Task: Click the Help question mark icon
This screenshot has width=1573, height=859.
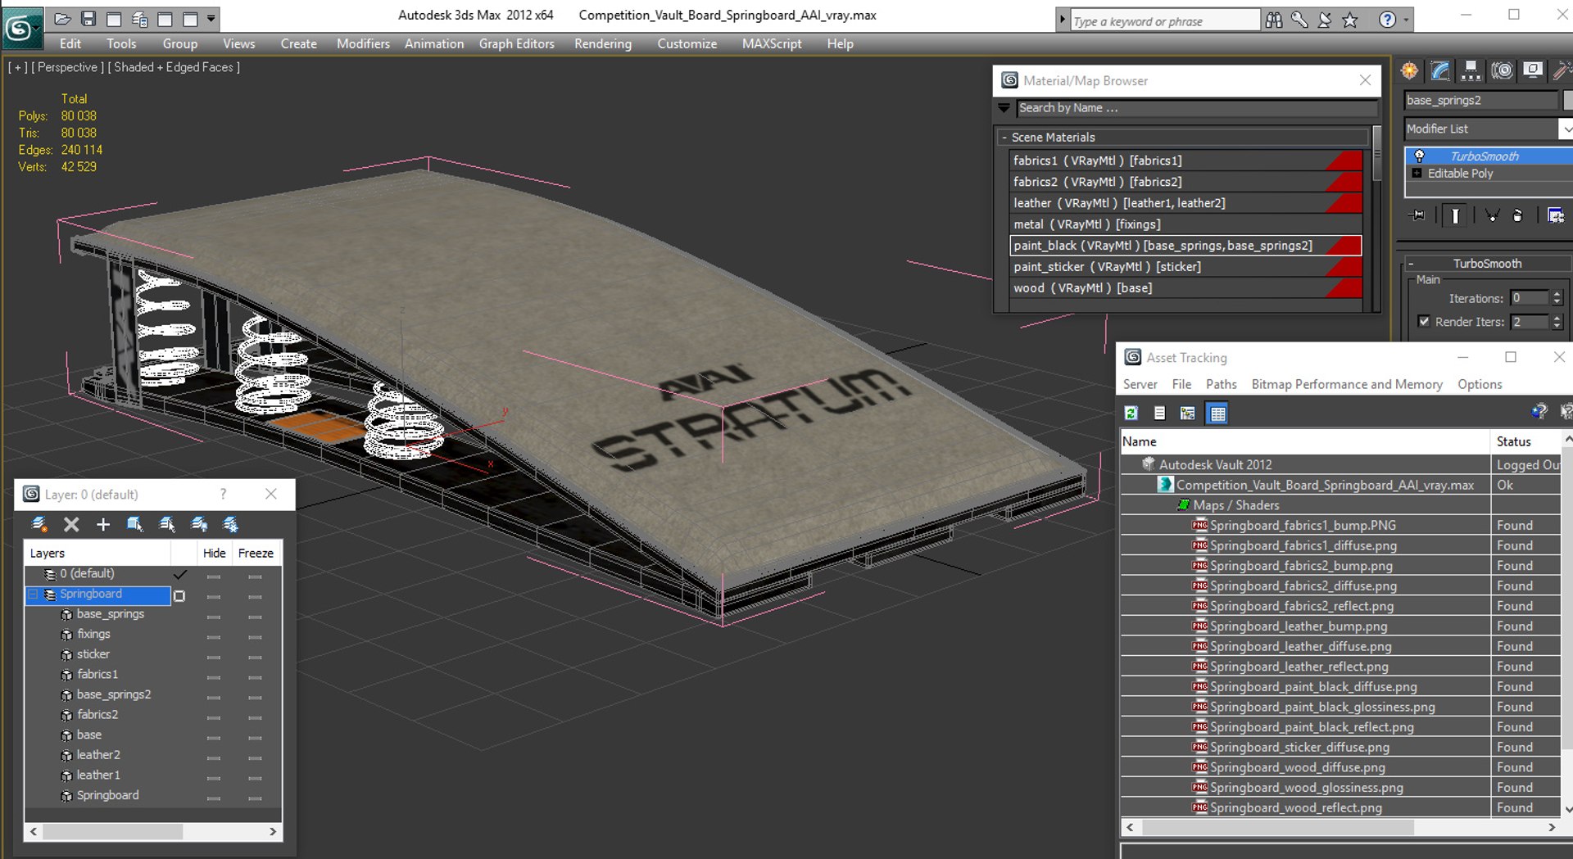Action: tap(1387, 20)
